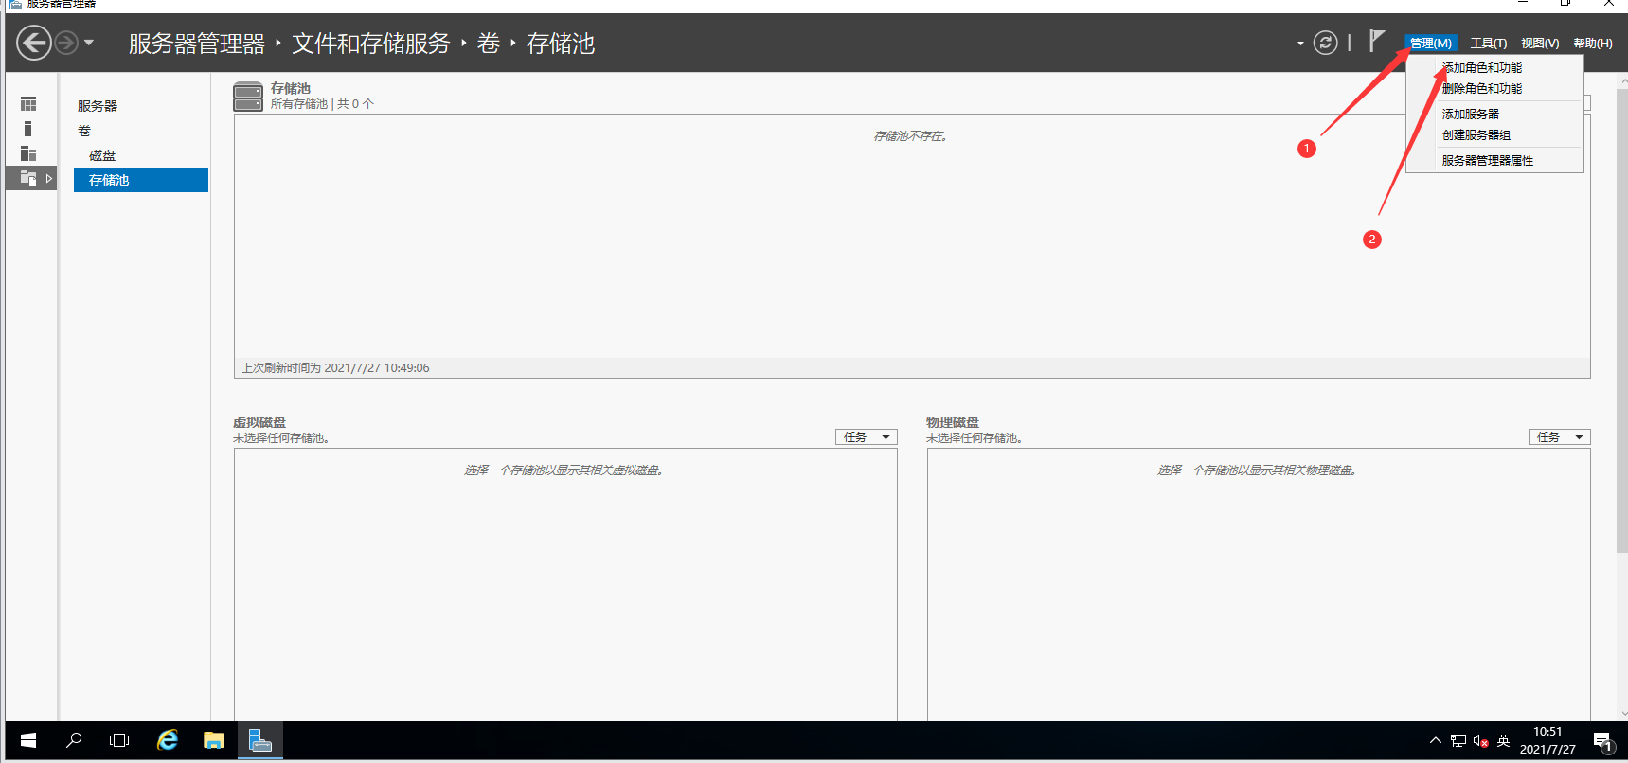Open the 管理(M) menu

tap(1430, 44)
